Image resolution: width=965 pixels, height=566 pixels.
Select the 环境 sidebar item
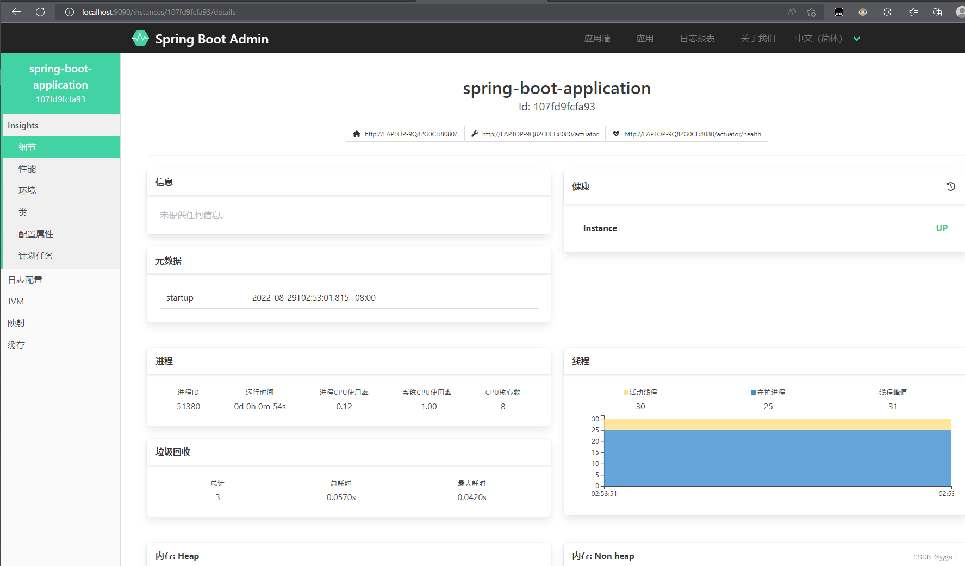pyautogui.click(x=61, y=190)
